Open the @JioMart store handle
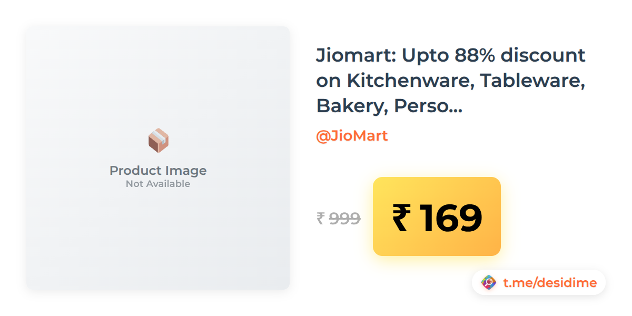Screen dimensions: 632x316 pyautogui.click(x=352, y=136)
